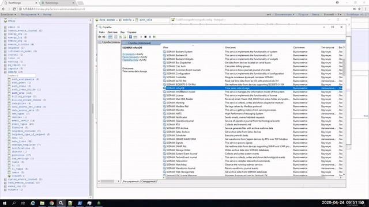Click the Перезапустить службу link
Image resolution: width=369 pixels, height=207 pixels.
point(130,60)
